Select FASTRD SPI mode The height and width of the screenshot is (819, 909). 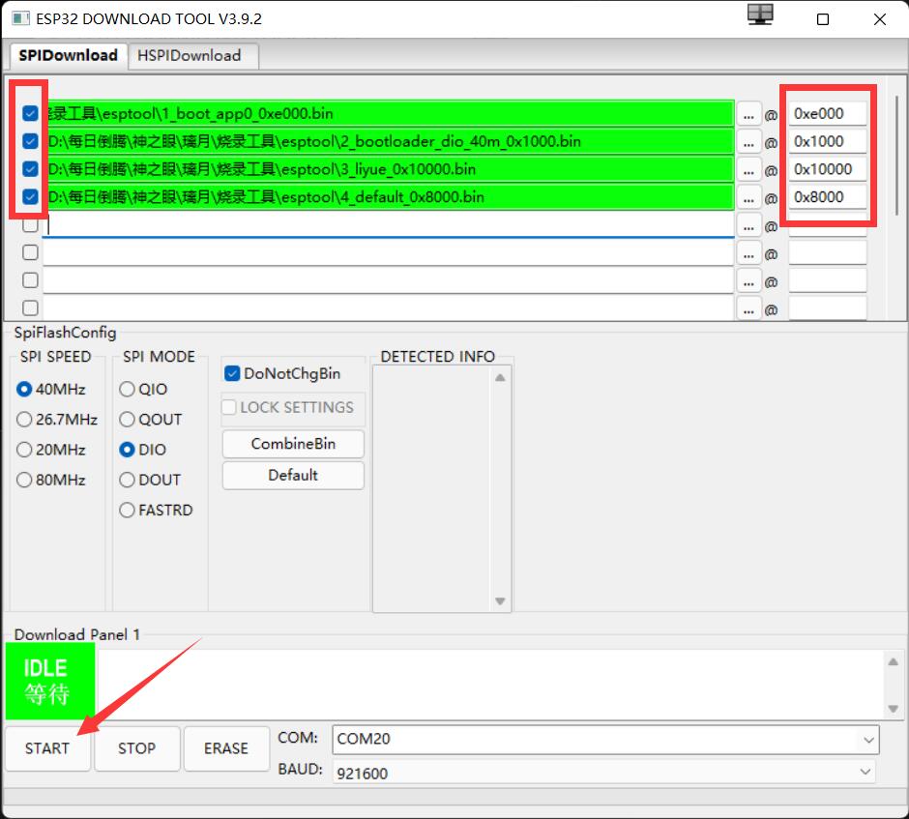click(156, 510)
